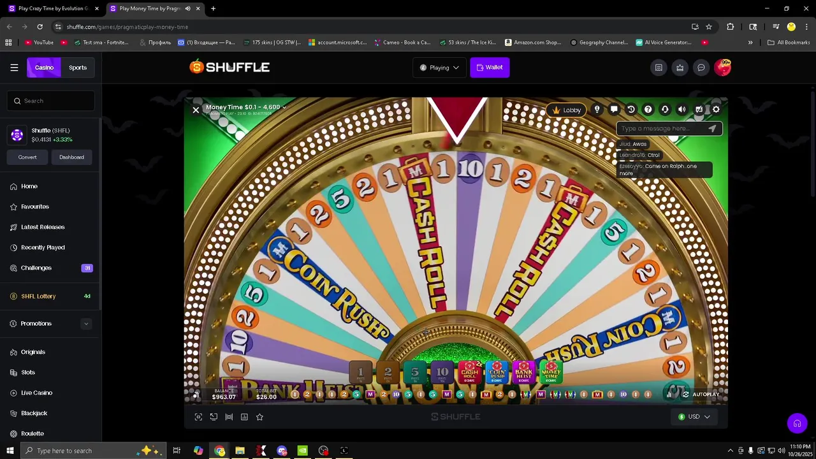Add game to favourites star
816x459 pixels.
[259, 417]
